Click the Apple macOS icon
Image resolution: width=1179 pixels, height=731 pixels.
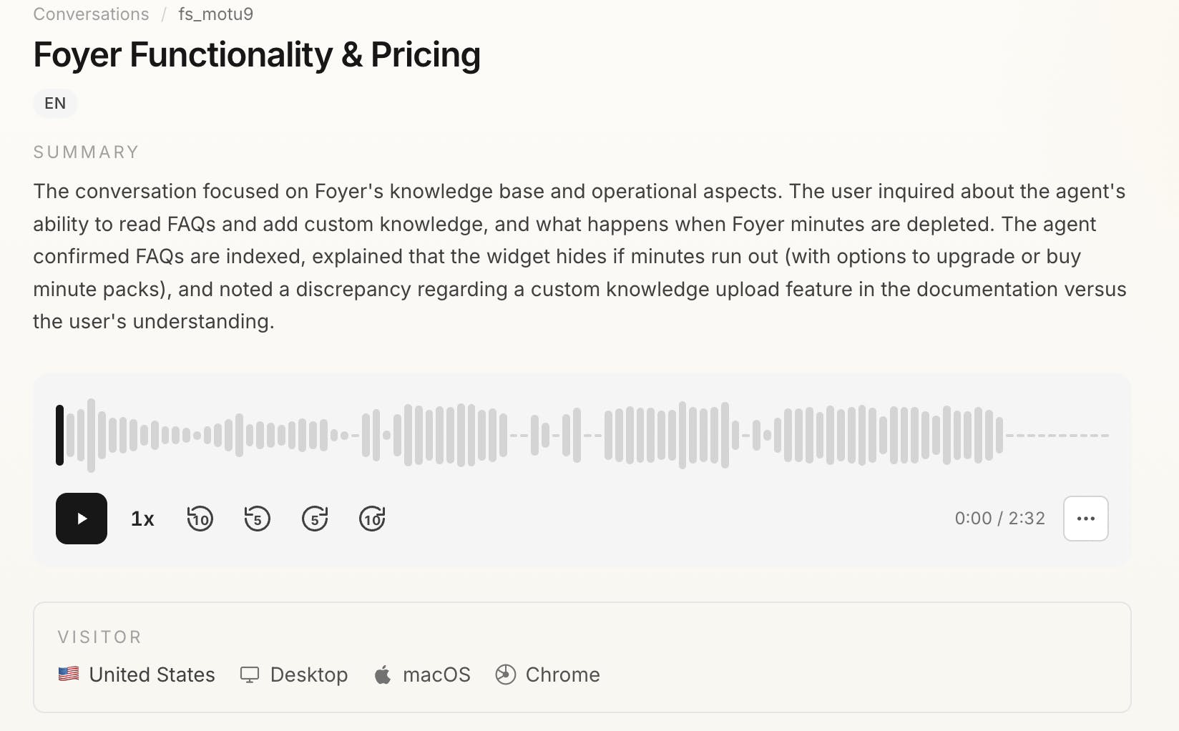383,674
